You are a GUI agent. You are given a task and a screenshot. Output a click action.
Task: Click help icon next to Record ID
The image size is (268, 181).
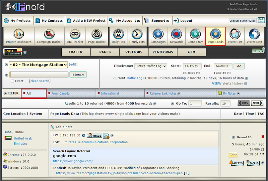click(x=233, y=137)
